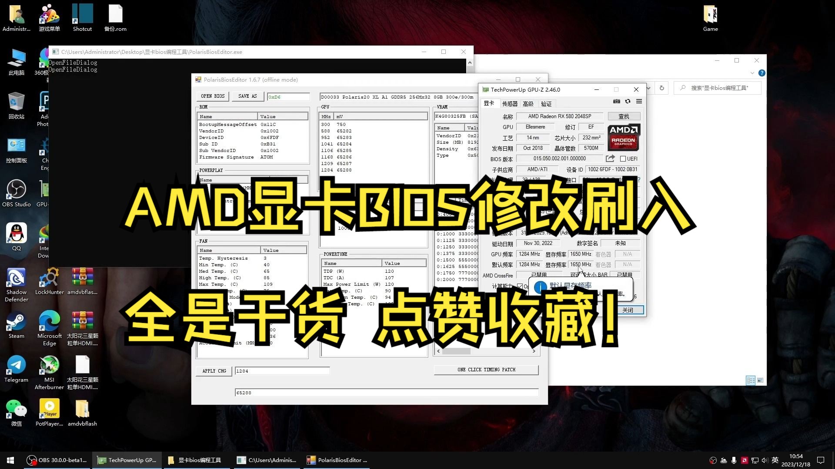Expand POWERTUNE section in PolarisBiosEditor
This screenshot has height=469, width=835.
(335, 254)
